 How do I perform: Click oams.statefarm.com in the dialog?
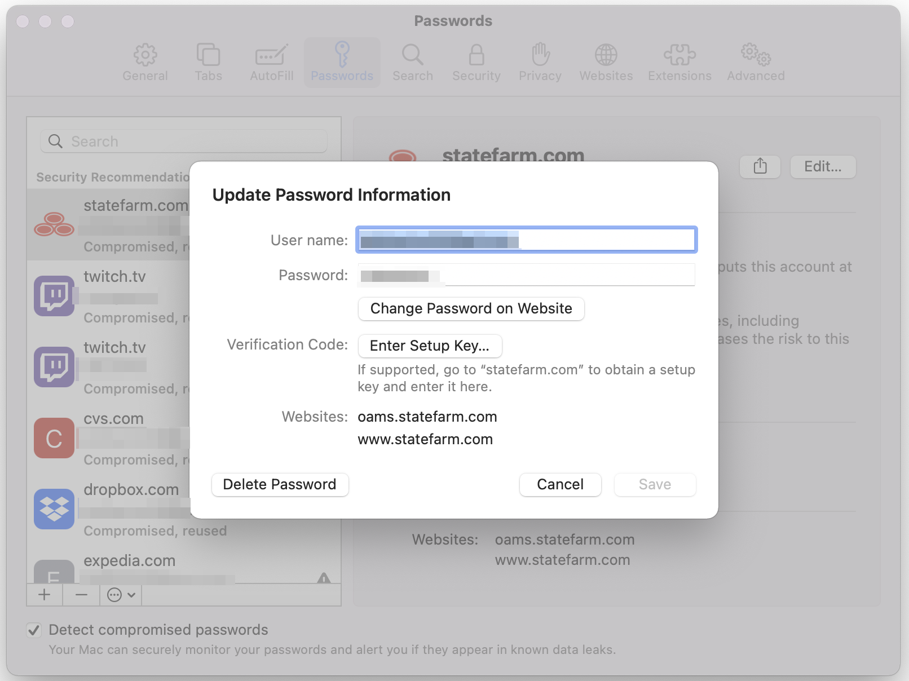coord(427,417)
